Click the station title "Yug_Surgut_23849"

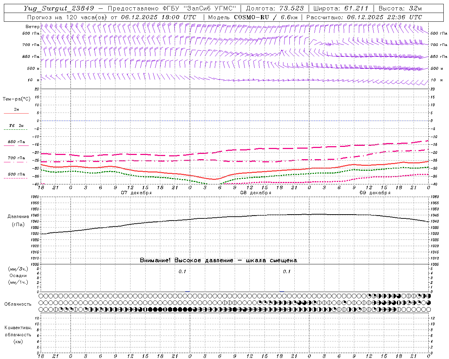click(59, 8)
